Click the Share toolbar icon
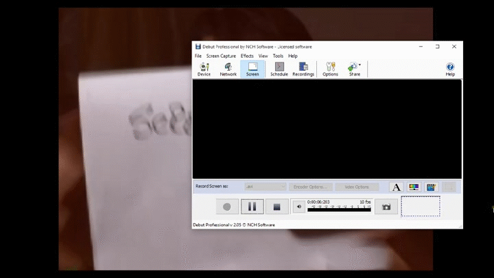This screenshot has width=494, height=278. pos(353,69)
